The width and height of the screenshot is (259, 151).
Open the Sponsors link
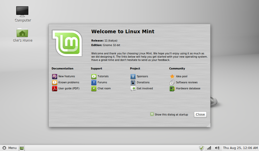(142, 77)
